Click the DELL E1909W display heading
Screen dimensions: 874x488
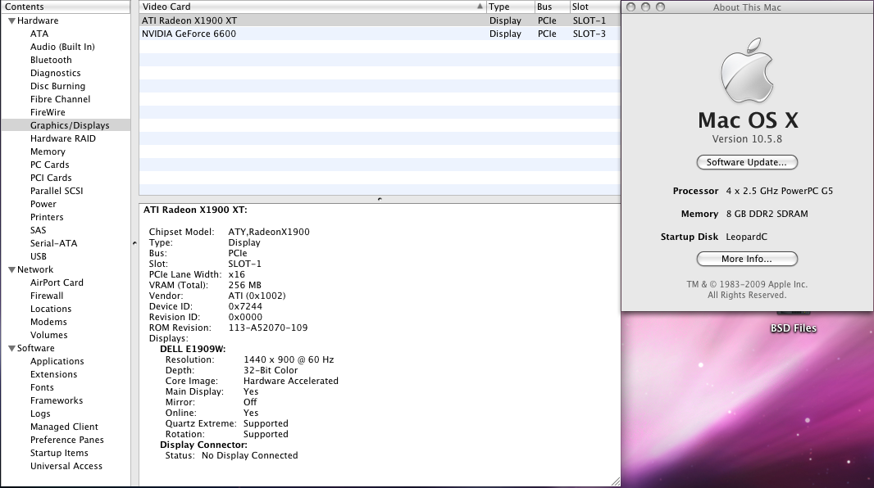pyautogui.click(x=193, y=350)
